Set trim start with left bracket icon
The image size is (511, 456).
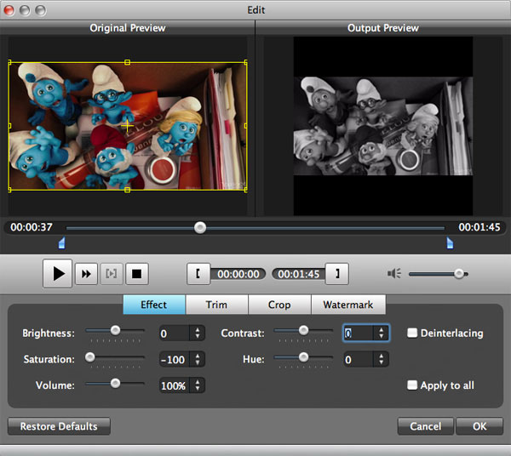pyautogui.click(x=198, y=274)
